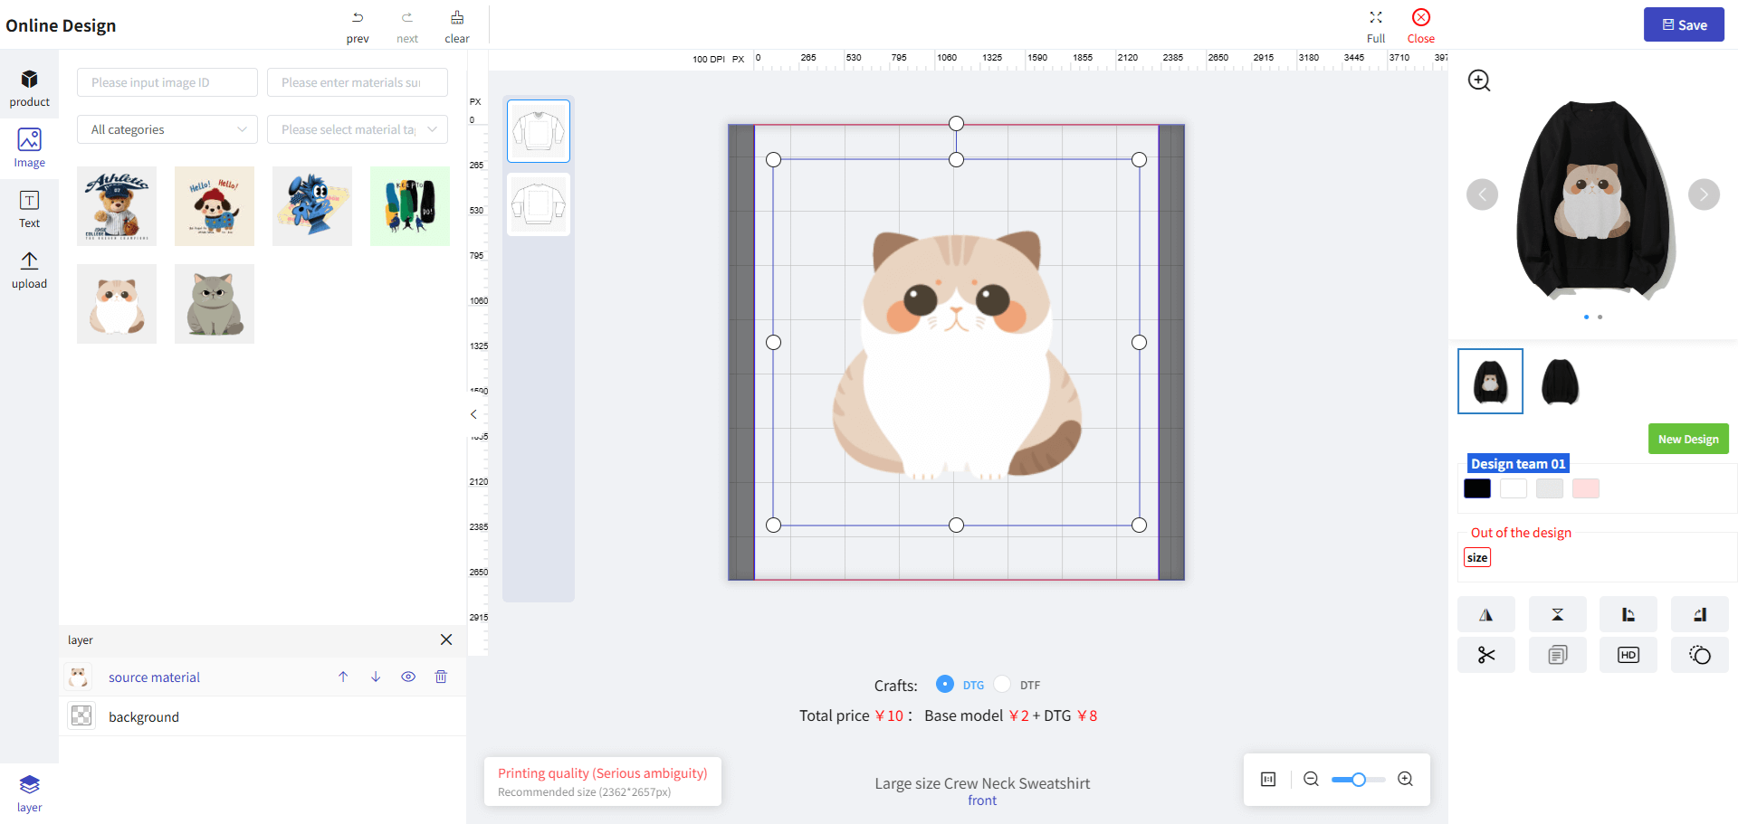
Task: Open the All categories dropdown
Action: click(167, 129)
